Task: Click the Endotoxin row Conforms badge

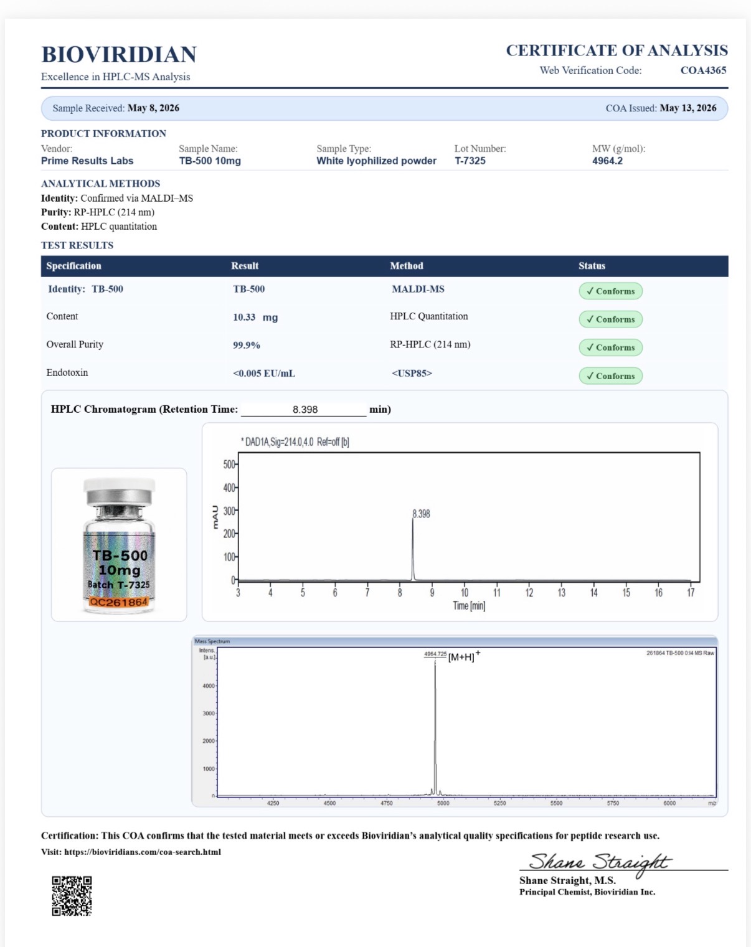Action: click(x=610, y=376)
